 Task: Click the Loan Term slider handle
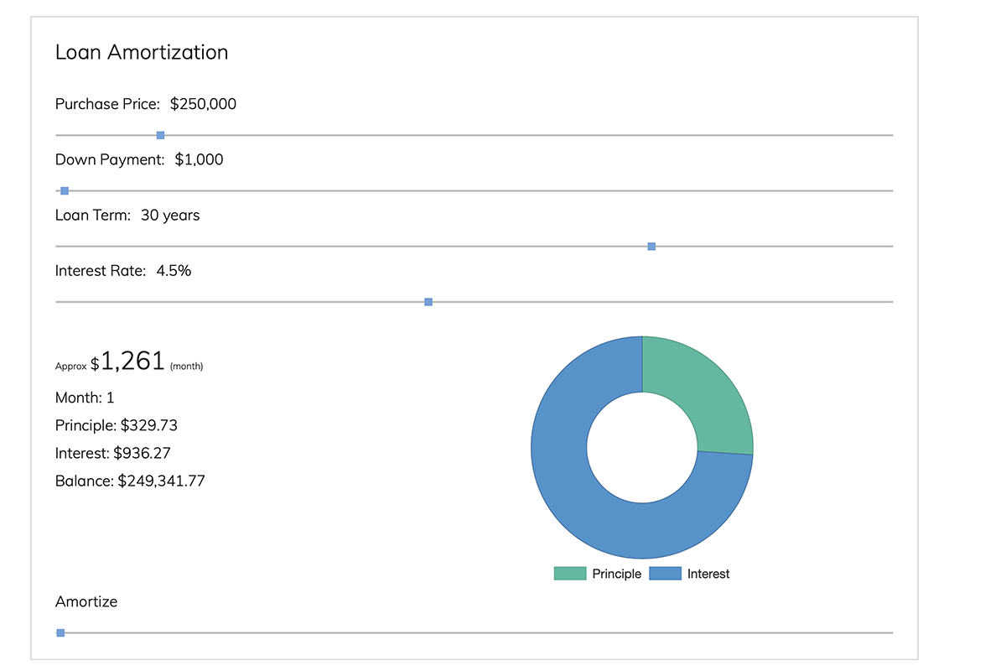651,247
